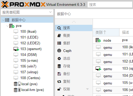
Task: Click the Ceph logo icon
Action: pos(59,51)
